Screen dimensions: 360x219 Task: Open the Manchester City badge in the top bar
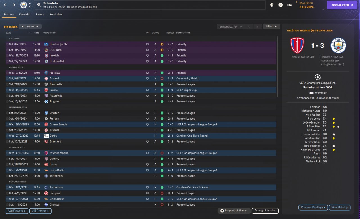[24, 5]
